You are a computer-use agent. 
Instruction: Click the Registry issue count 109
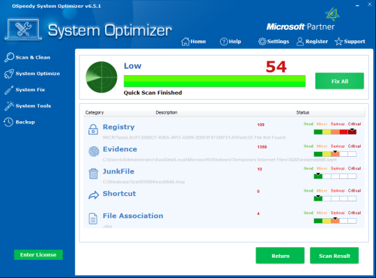(x=260, y=125)
